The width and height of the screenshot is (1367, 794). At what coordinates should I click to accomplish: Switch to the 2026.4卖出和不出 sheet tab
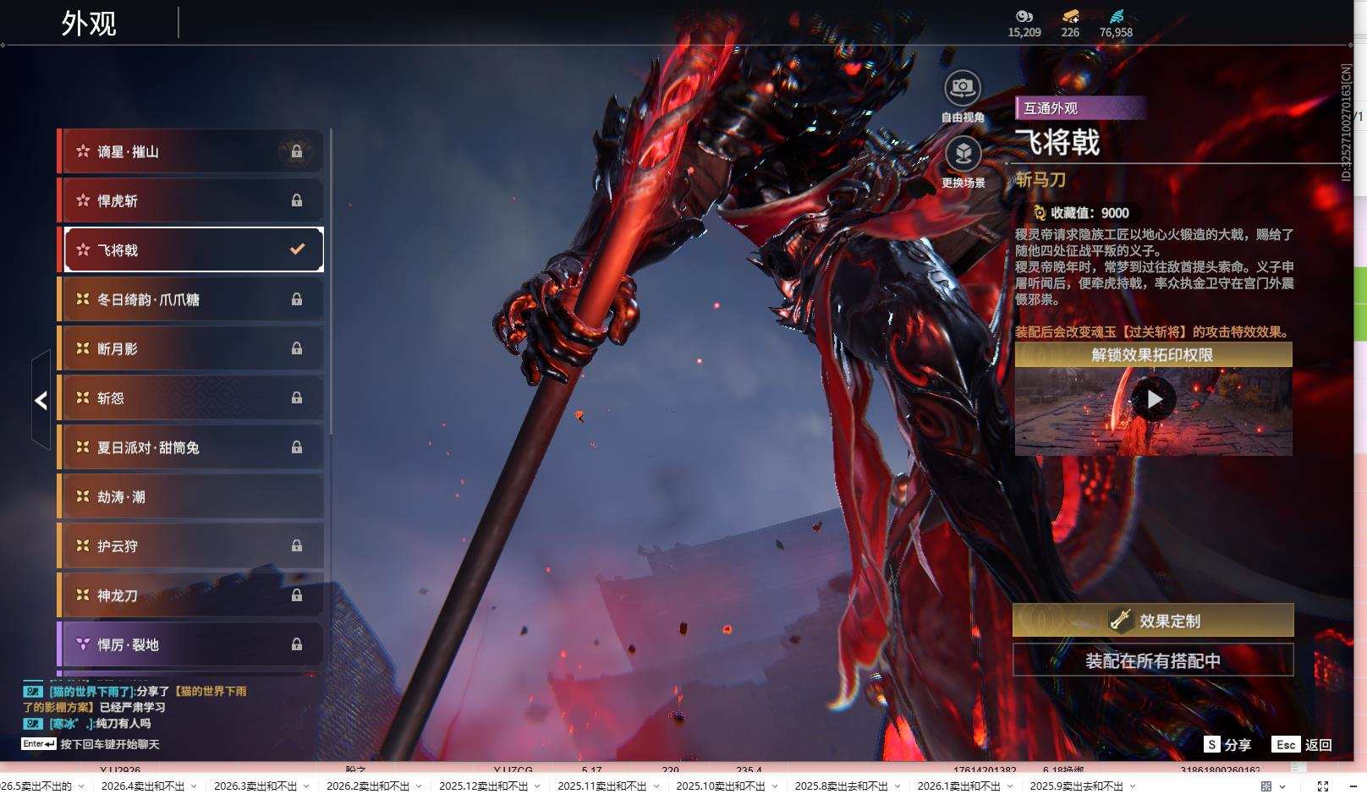coord(143,786)
